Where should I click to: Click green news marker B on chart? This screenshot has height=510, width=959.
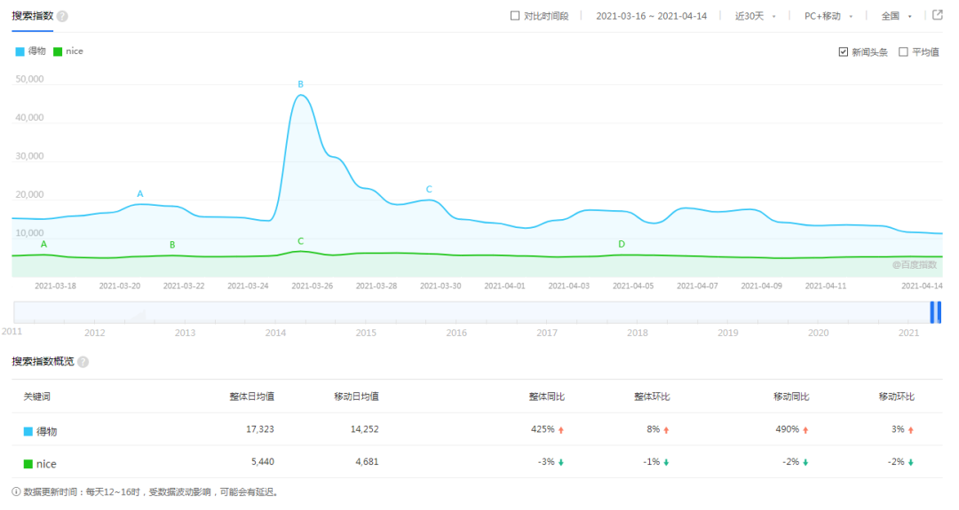click(x=172, y=245)
